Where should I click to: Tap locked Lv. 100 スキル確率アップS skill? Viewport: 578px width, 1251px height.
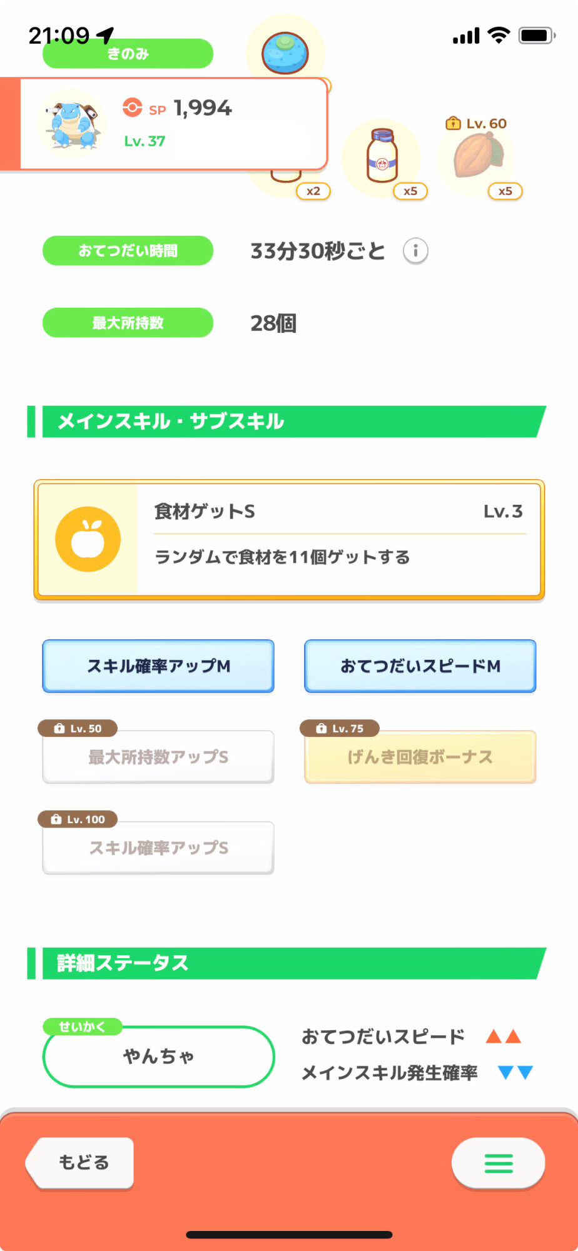click(158, 848)
